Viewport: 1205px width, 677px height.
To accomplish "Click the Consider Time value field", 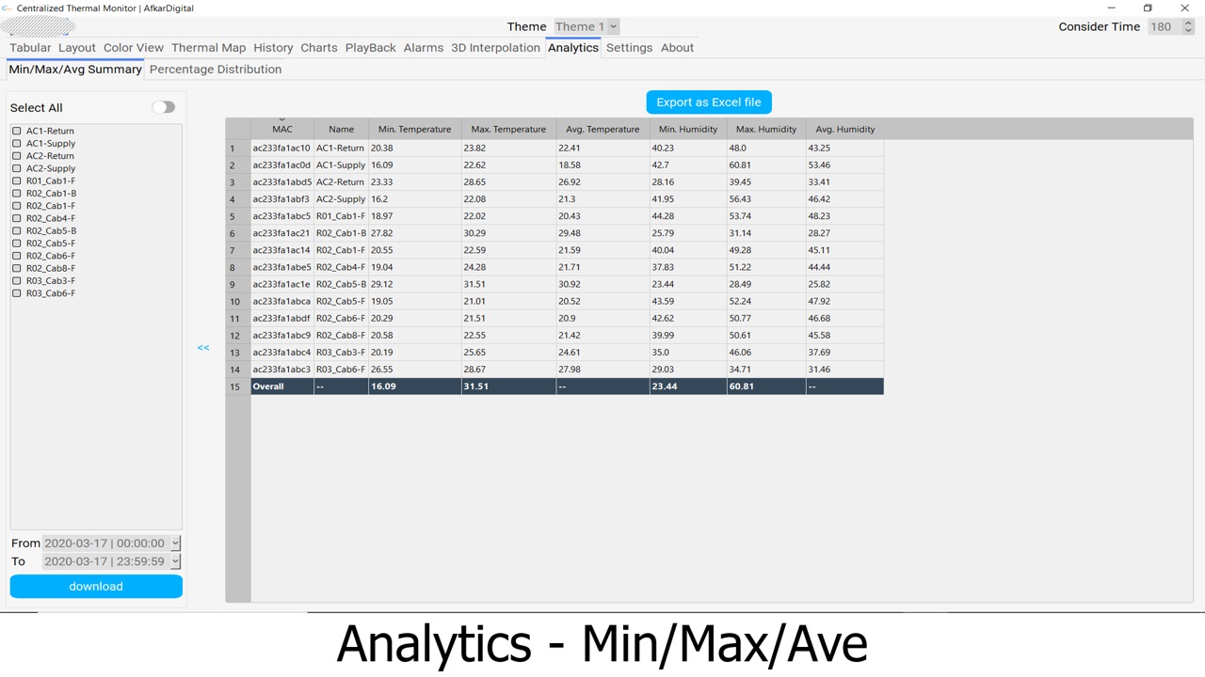I will point(1162,26).
